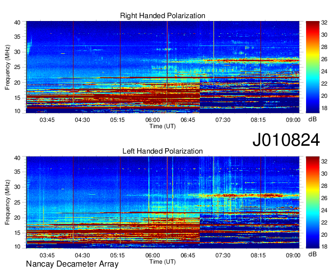
Task: Click the 08:15 tick under Right Handed plot
Action: click(258, 120)
